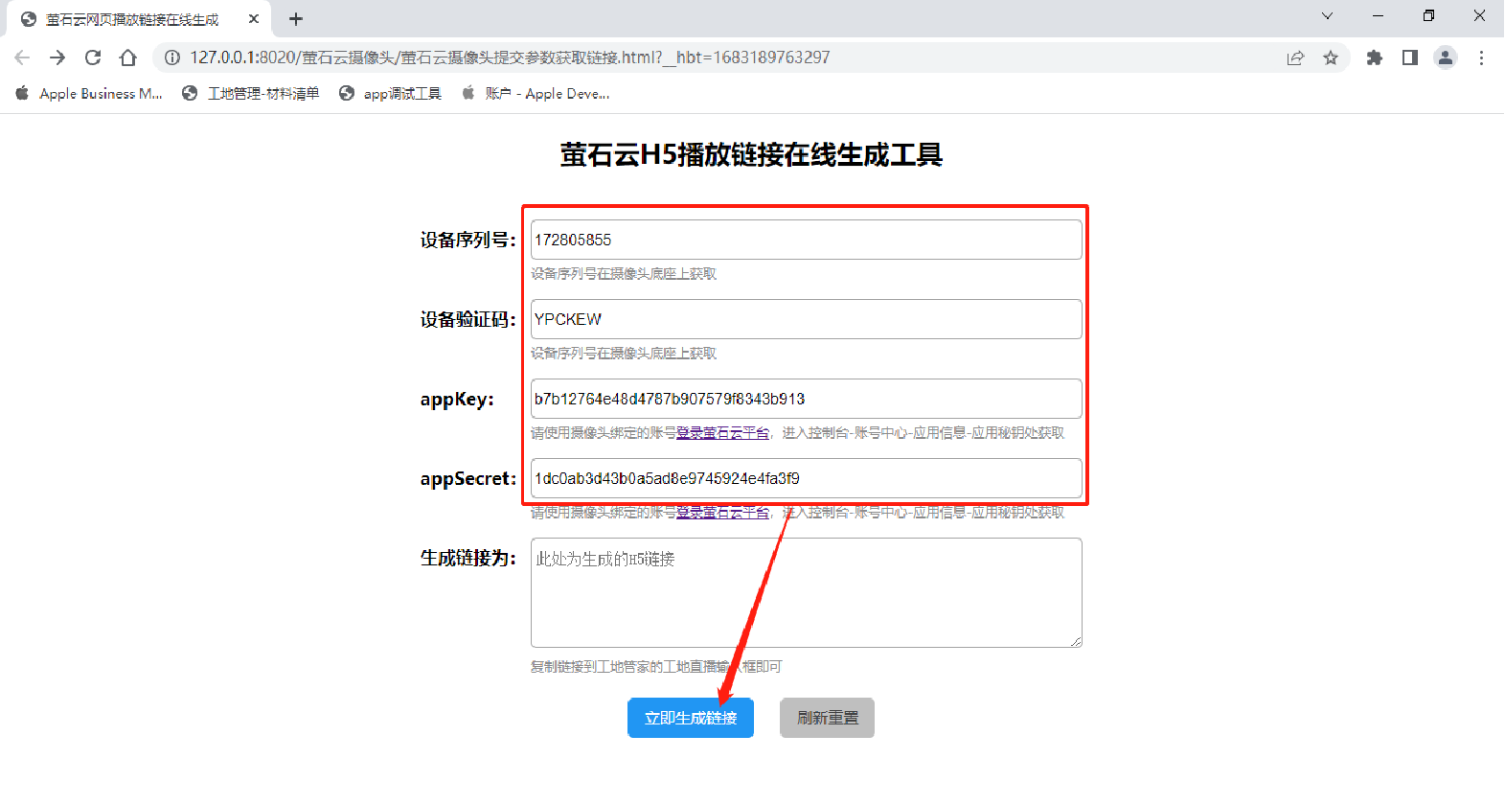This screenshot has width=1505, height=804.
Task: Open a new tab with plus button
Action: (296, 19)
